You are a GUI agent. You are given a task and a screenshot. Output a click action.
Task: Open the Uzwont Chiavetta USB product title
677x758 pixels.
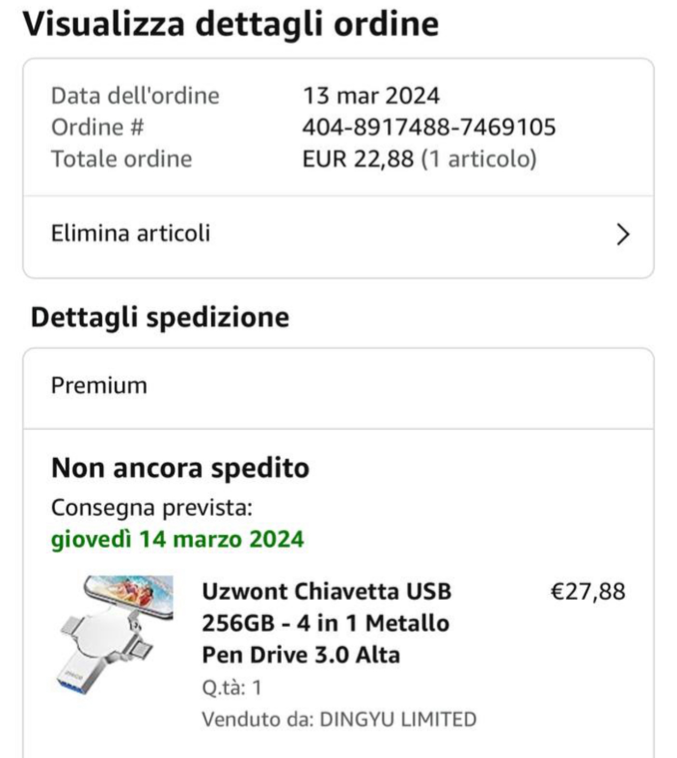pos(326,623)
